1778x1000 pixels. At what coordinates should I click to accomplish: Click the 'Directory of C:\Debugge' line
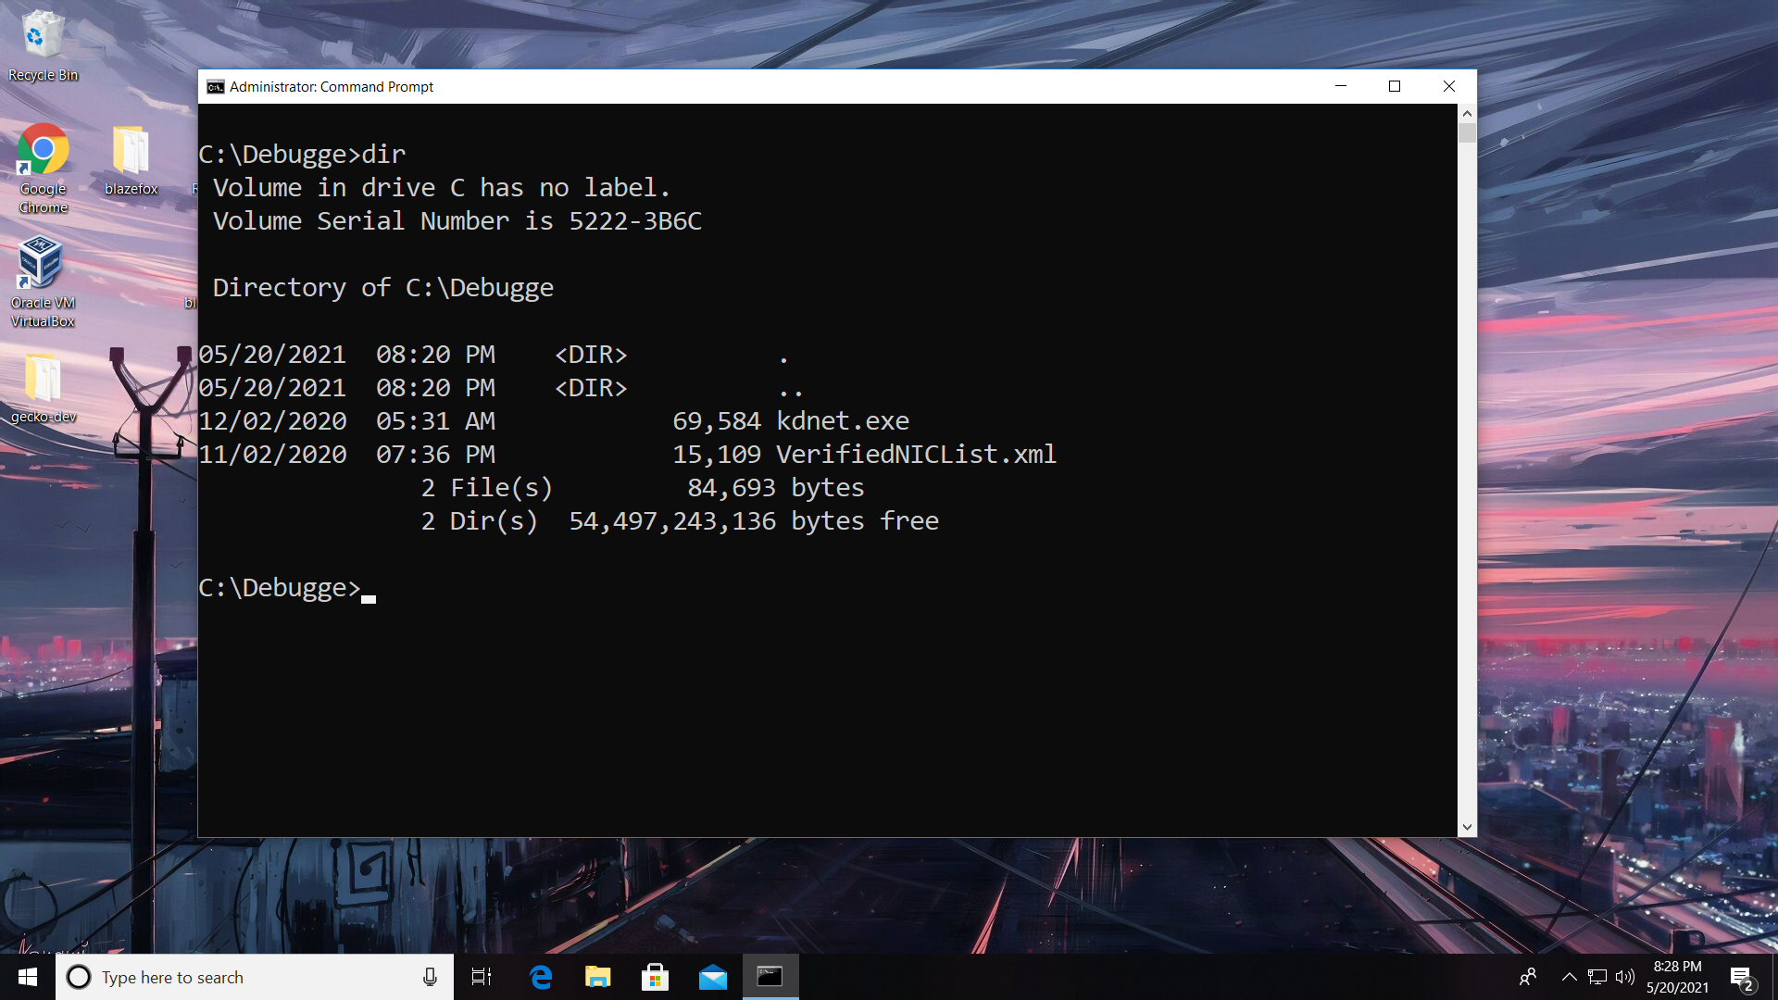[383, 288]
